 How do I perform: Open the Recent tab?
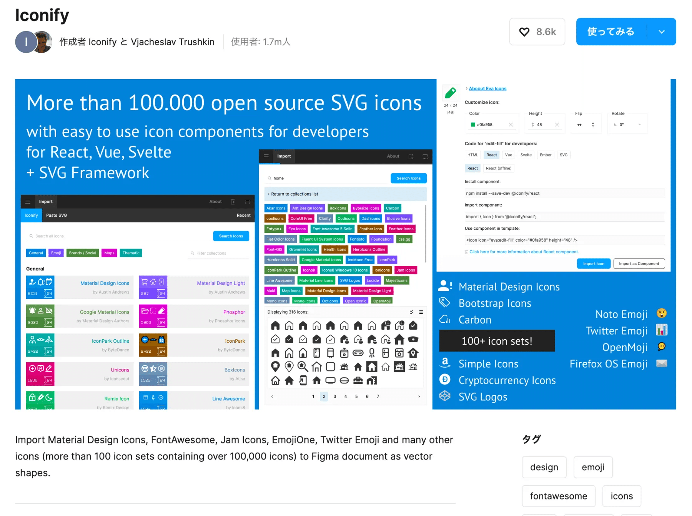pyautogui.click(x=244, y=216)
